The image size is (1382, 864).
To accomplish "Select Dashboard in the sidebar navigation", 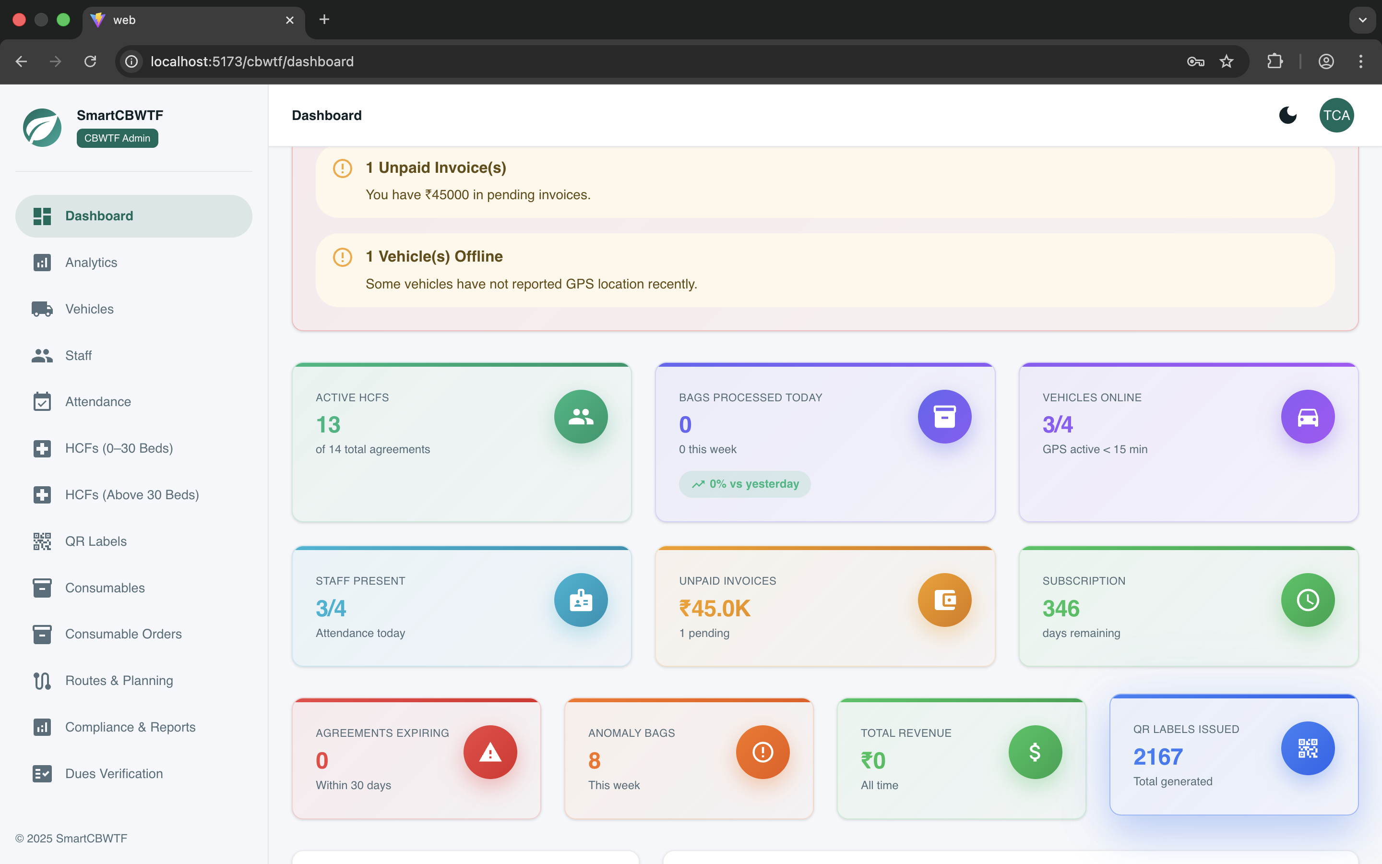I will coord(99,216).
